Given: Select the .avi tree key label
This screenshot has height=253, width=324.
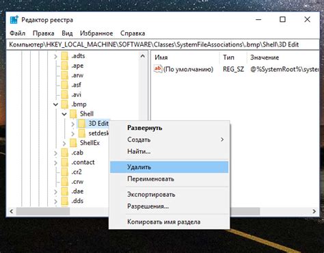Looking at the screenshot, I should (77, 94).
